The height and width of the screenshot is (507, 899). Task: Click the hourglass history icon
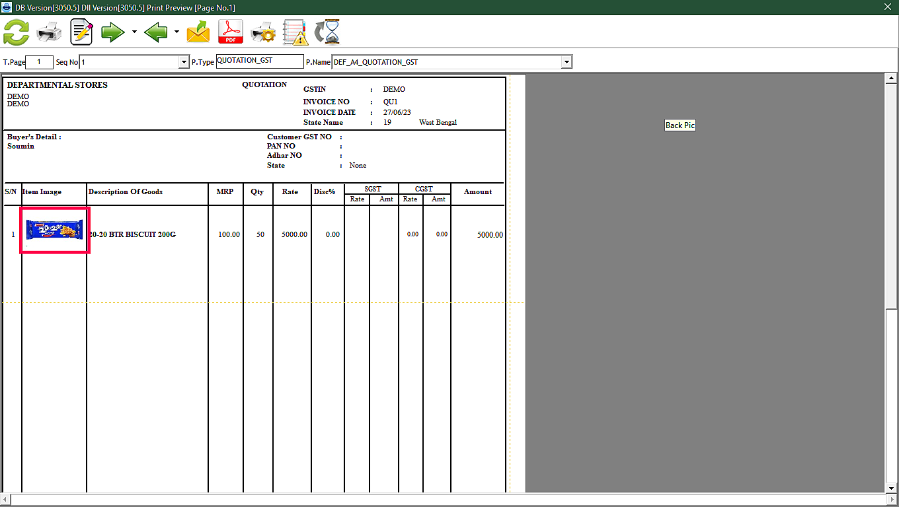tap(327, 32)
